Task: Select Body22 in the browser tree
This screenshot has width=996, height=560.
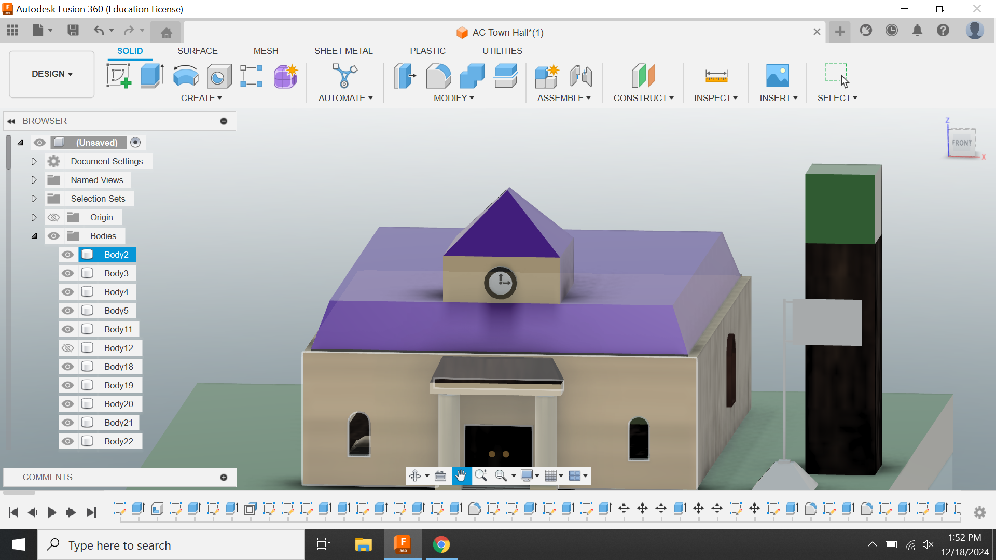Action: pyautogui.click(x=118, y=441)
